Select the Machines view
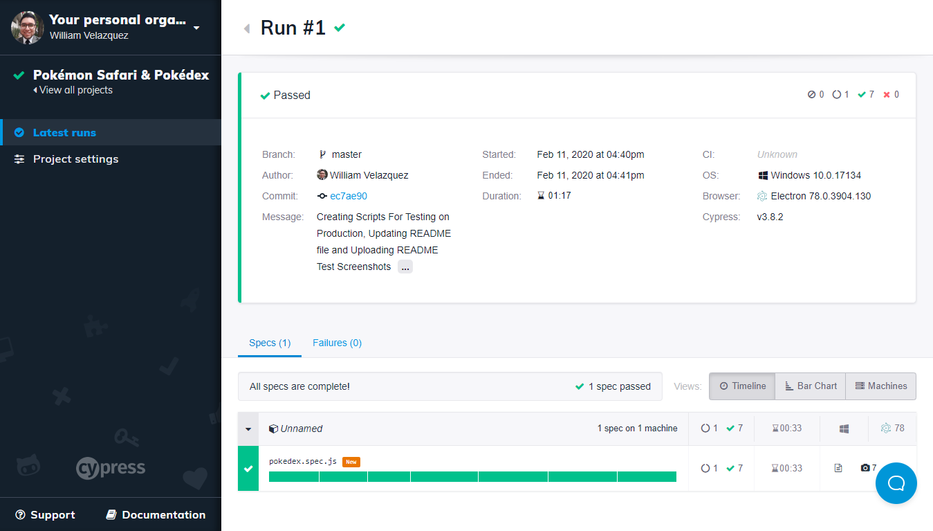933x531 pixels. click(880, 386)
